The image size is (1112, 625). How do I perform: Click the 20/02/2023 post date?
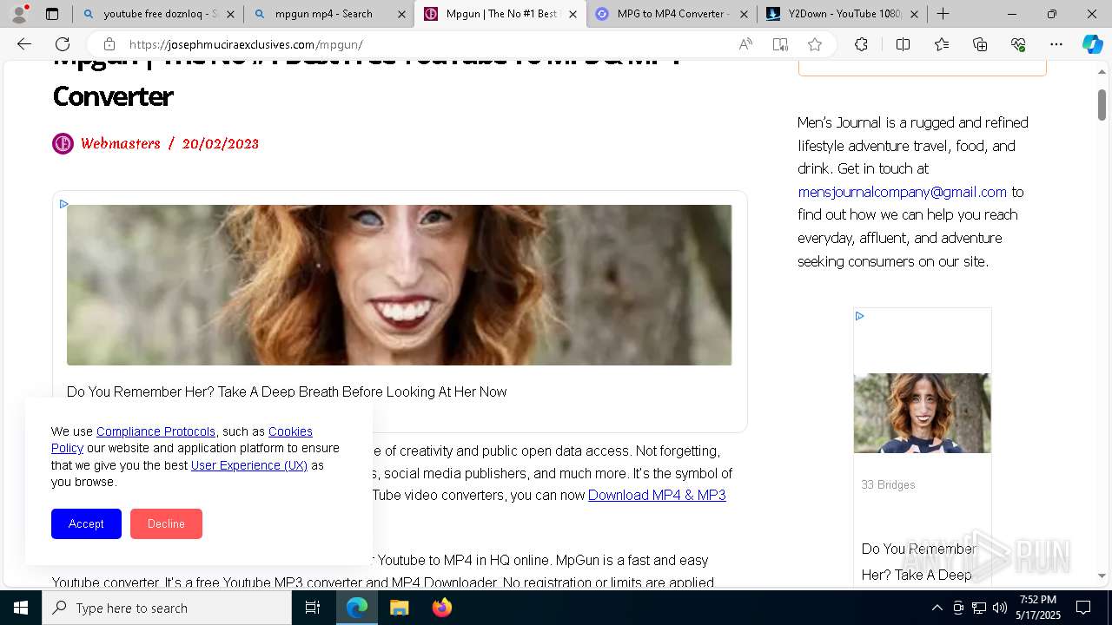(x=221, y=144)
